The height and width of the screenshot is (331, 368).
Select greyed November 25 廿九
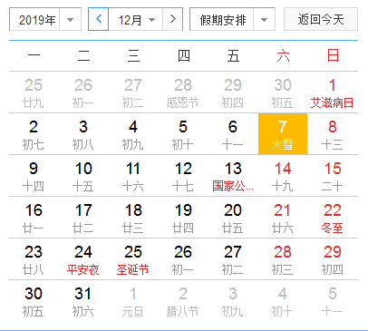tap(34, 92)
